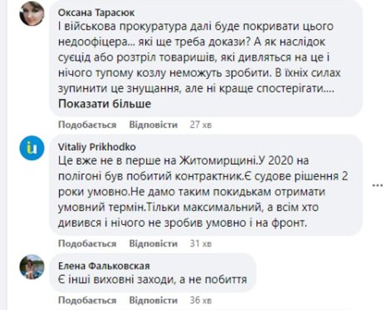Like Vitaliy Prikhodko's comment via Подобається
The width and height of the screenshot is (388, 310).
(x=87, y=243)
